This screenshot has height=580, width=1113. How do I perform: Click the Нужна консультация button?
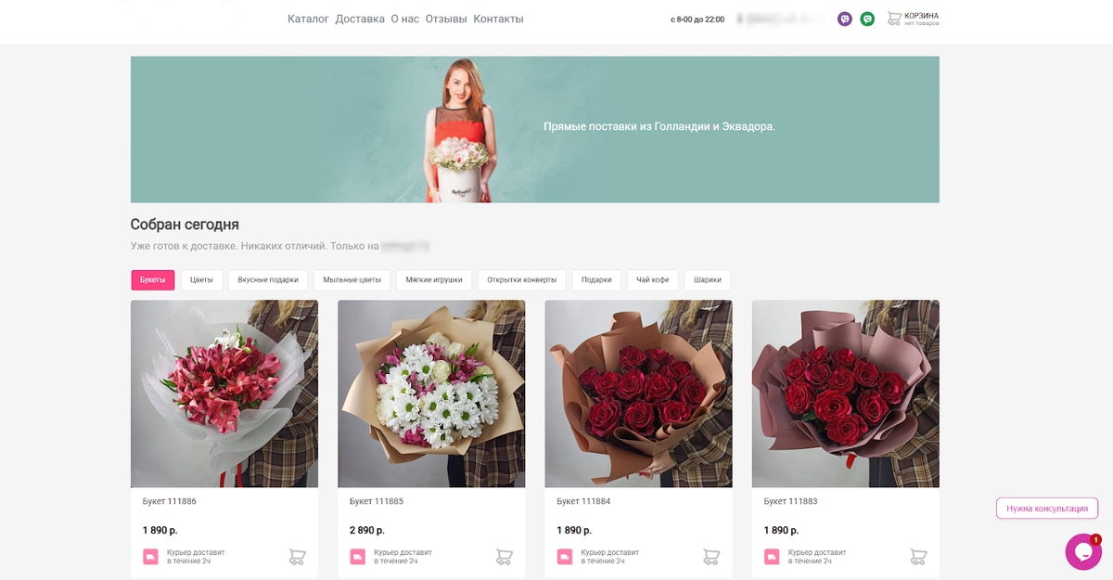click(1047, 509)
